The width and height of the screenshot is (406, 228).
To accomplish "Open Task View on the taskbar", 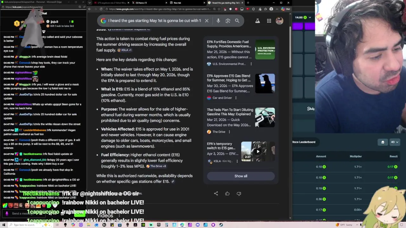I will [57, 225].
